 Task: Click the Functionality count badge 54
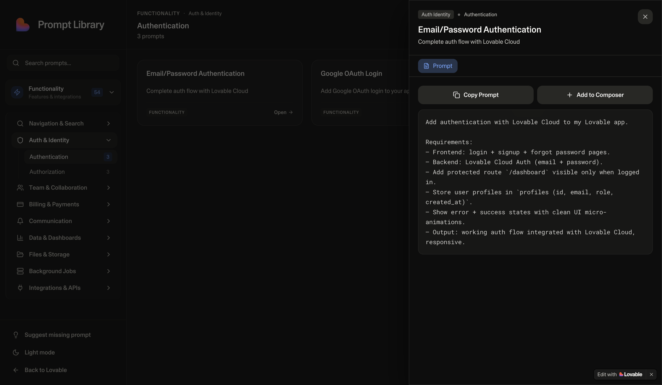[x=97, y=92]
